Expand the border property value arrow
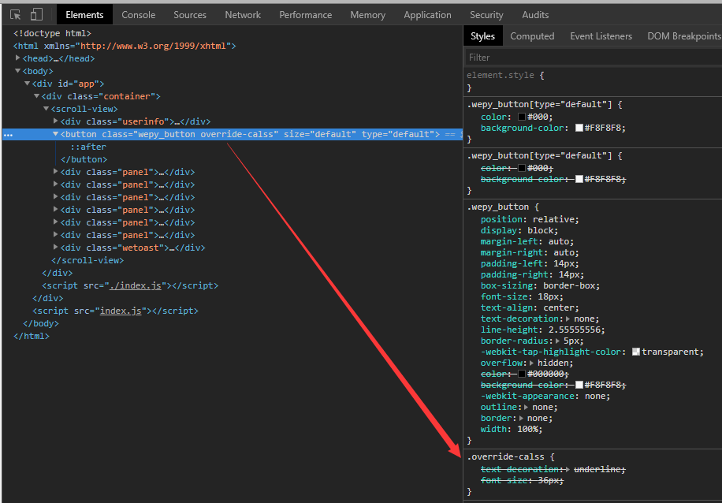The height and width of the screenshot is (503, 722). 519,418
